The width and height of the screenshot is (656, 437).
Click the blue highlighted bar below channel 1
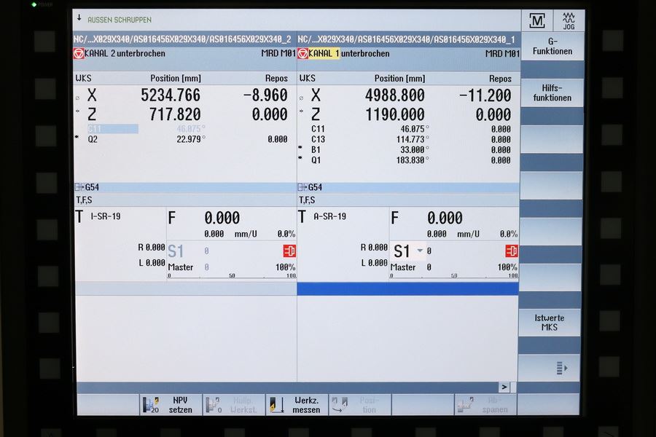(x=407, y=288)
